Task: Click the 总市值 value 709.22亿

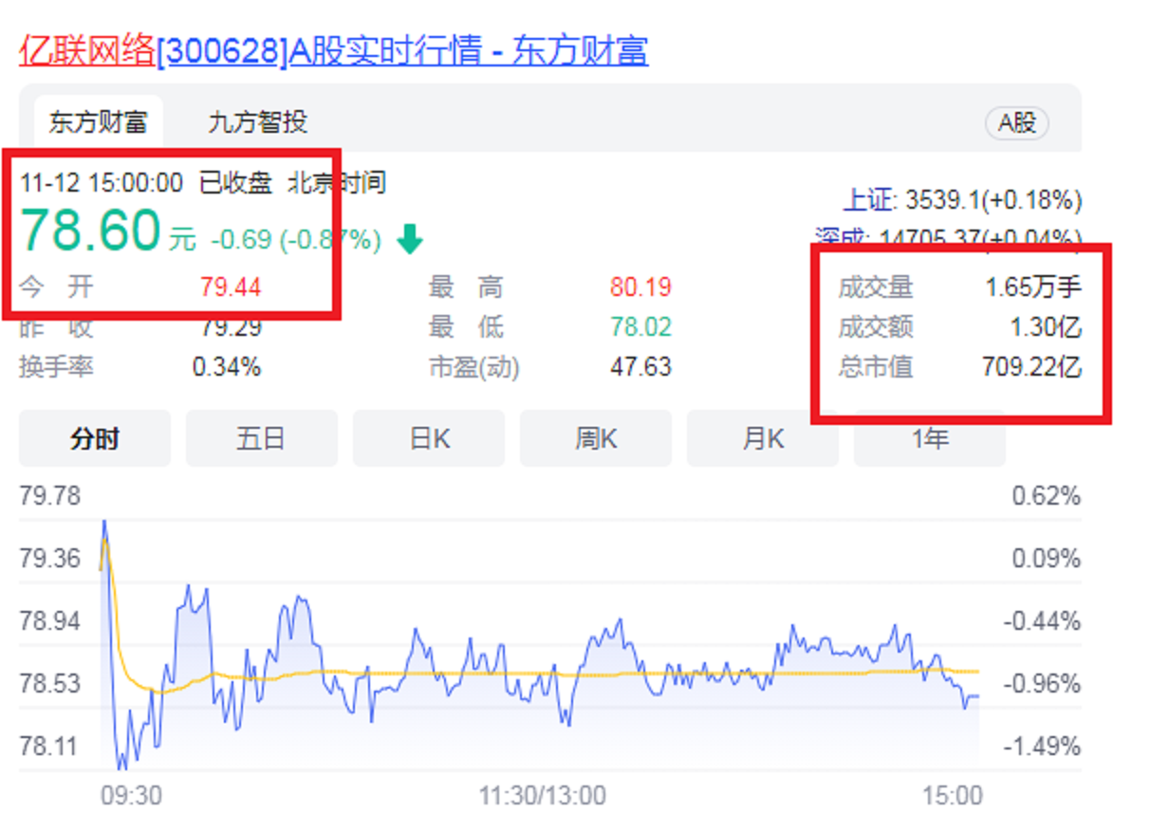Action: tap(1032, 367)
